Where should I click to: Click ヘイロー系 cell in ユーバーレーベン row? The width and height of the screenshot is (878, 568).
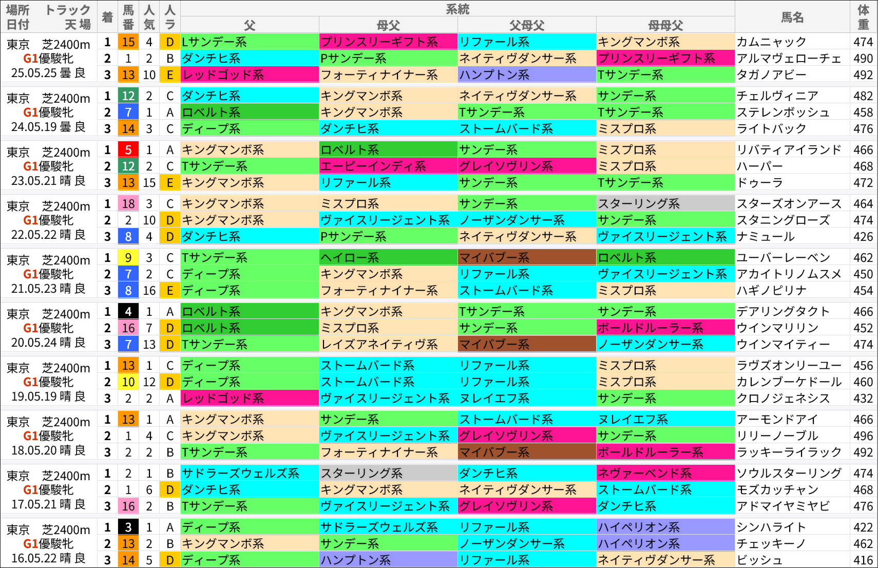388,258
